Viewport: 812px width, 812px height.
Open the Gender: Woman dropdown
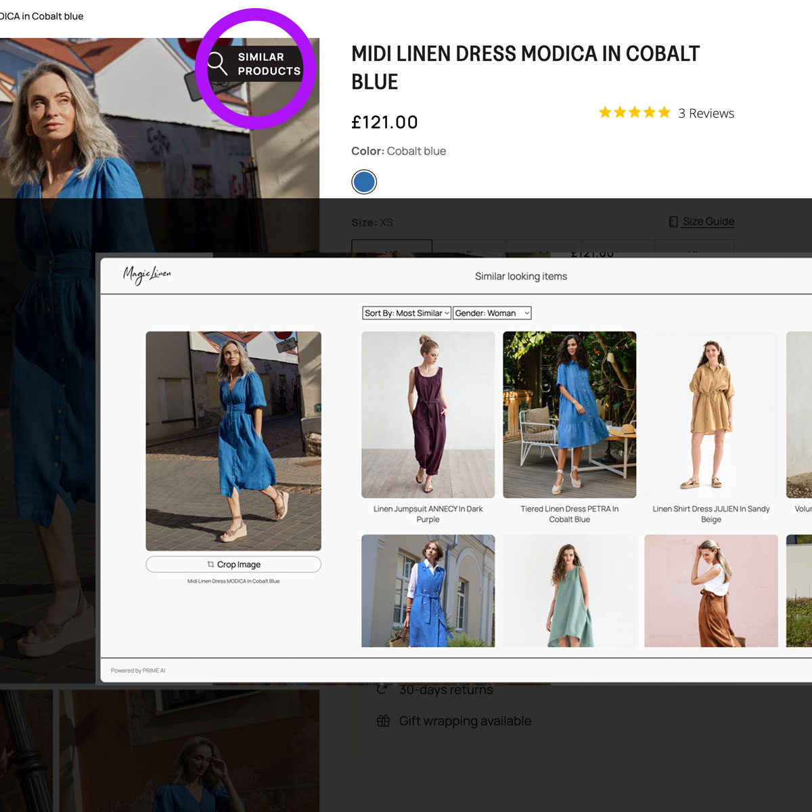492,313
